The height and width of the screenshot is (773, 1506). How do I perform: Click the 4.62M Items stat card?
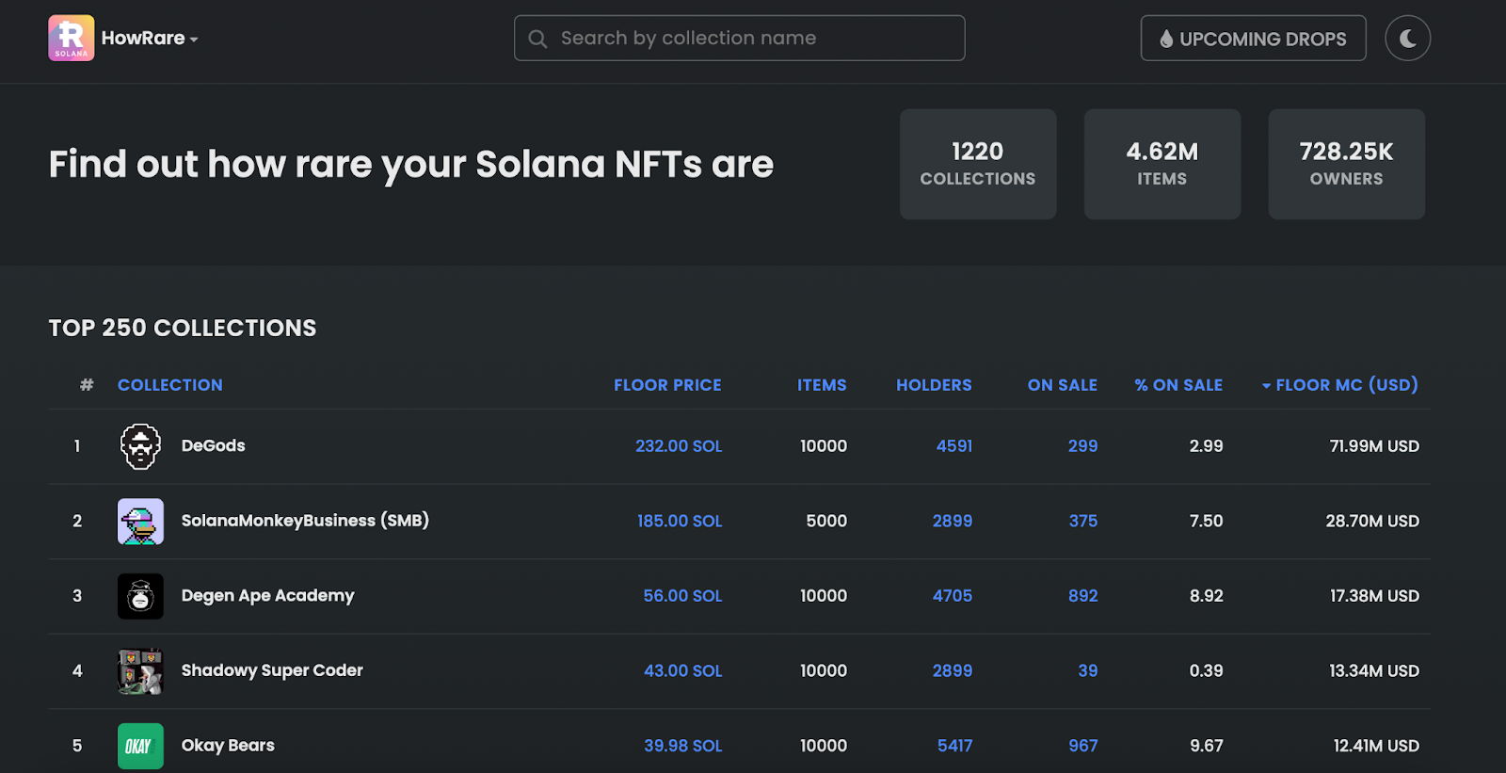click(x=1162, y=164)
